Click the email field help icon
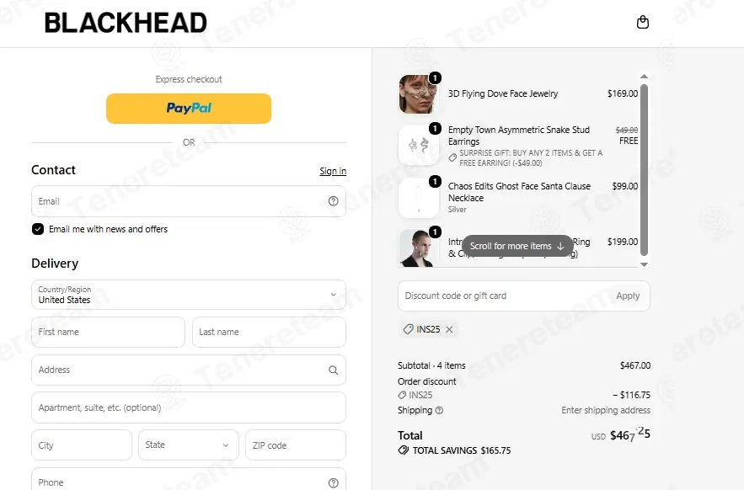 point(334,201)
